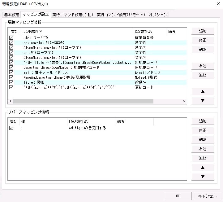Move attribute mapping row down with ▼ button
Image resolution: width=223 pixels, height=202 pixels.
pyautogui.click(x=203, y=101)
